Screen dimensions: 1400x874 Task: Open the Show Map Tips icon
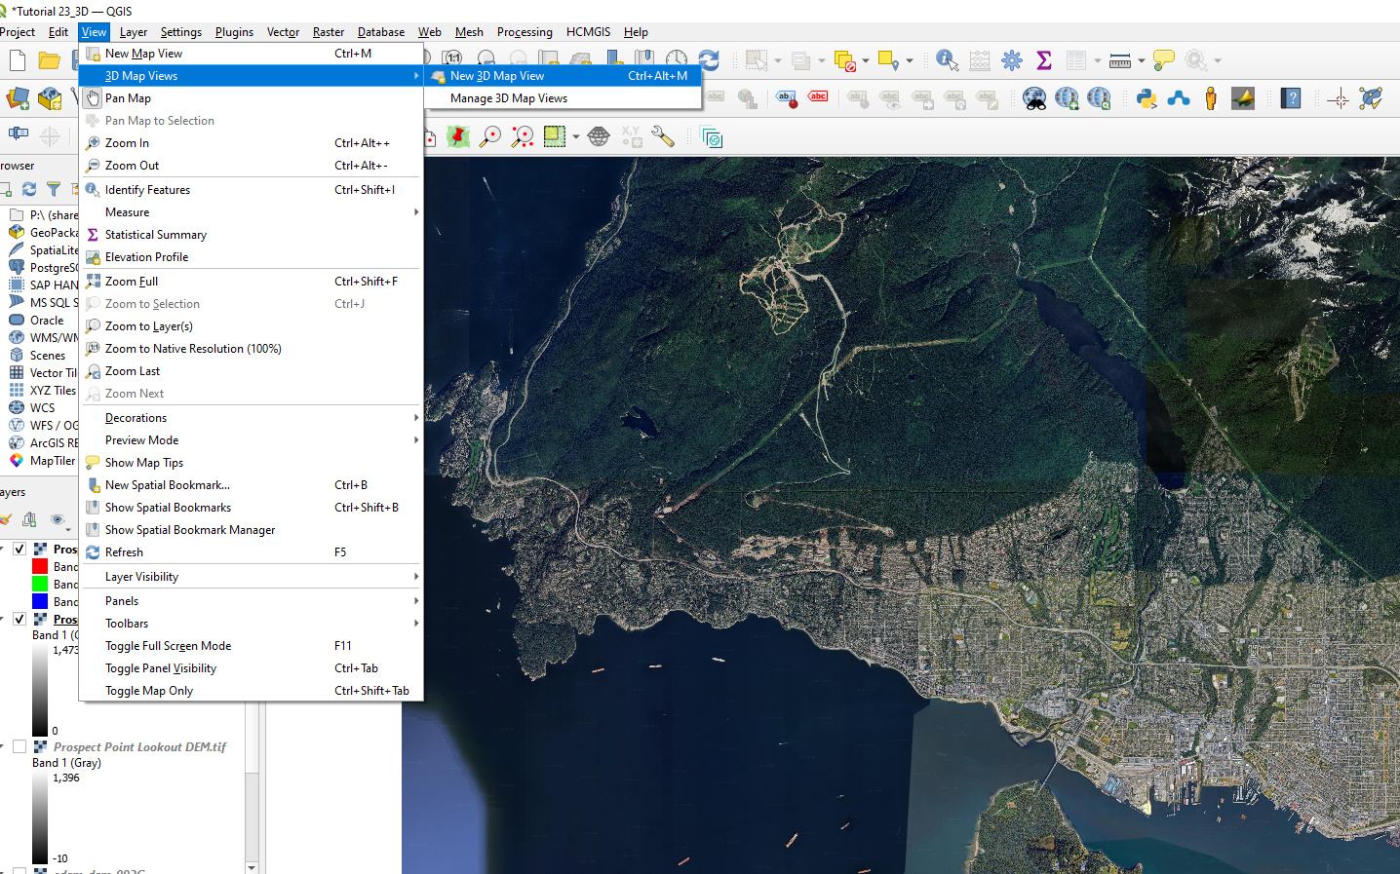pyautogui.click(x=1164, y=60)
